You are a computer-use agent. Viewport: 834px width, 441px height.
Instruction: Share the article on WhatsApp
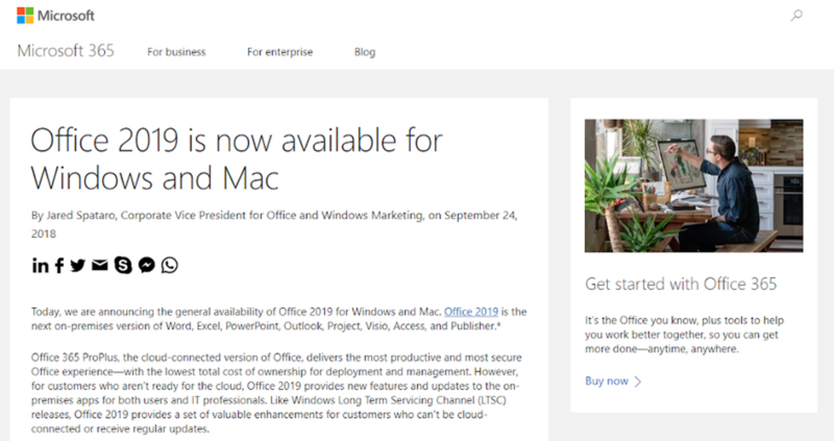pyautogui.click(x=169, y=265)
